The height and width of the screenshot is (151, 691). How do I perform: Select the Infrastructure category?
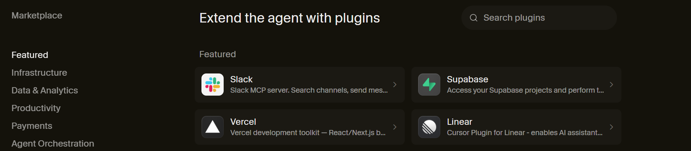(39, 73)
